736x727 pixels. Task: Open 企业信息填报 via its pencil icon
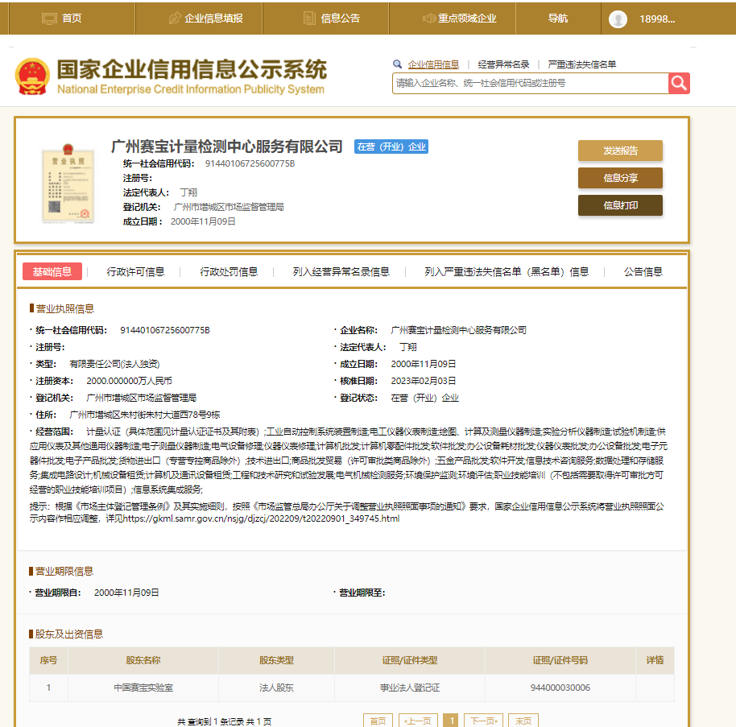(x=176, y=17)
